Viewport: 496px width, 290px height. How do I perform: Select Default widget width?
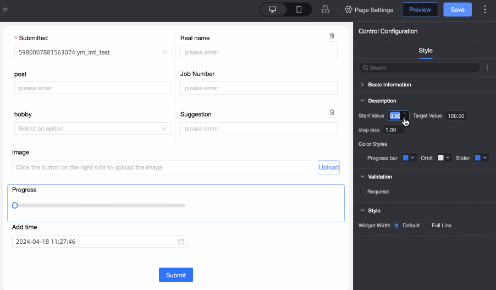coord(396,226)
